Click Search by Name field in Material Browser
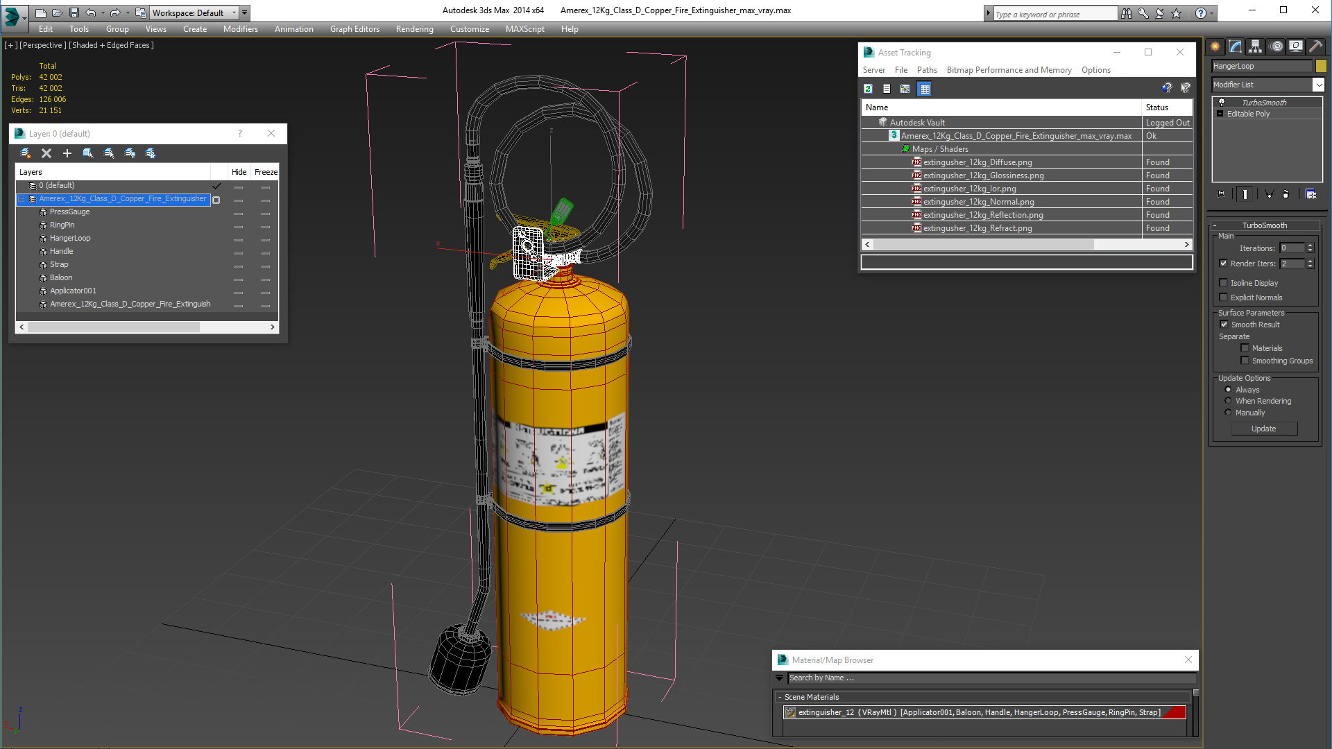This screenshot has height=749, width=1332. point(992,678)
